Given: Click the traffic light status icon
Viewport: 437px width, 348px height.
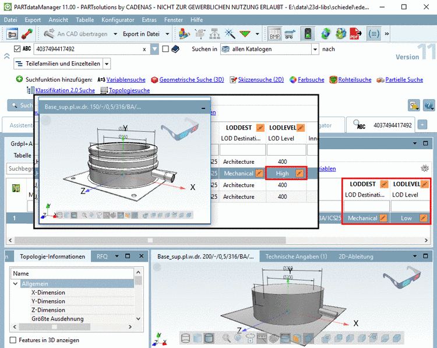Looking at the screenshot, I should point(308,34).
